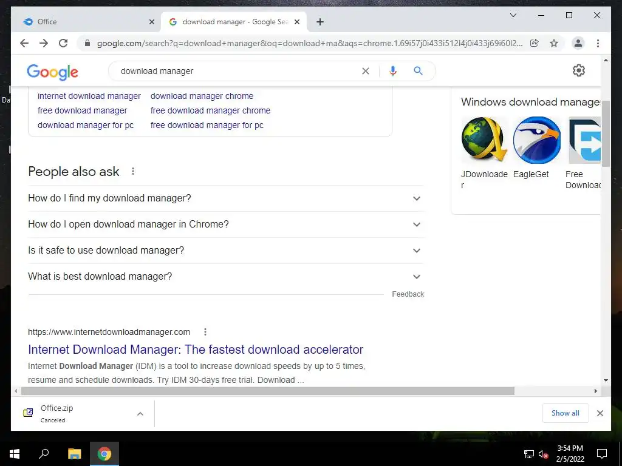This screenshot has width=622, height=466.
Task: Submit search with the magnifying glass
Action: coord(418,71)
